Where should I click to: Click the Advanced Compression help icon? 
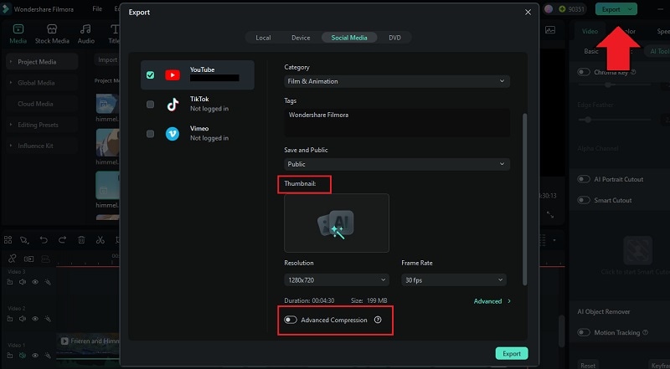(x=378, y=320)
